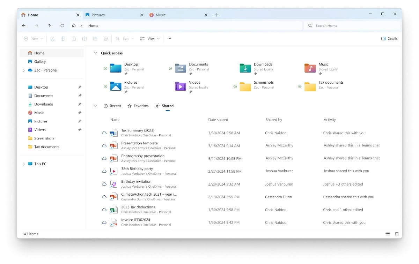Sort by the Date shared column header
419x264 pixels.
(x=218, y=120)
